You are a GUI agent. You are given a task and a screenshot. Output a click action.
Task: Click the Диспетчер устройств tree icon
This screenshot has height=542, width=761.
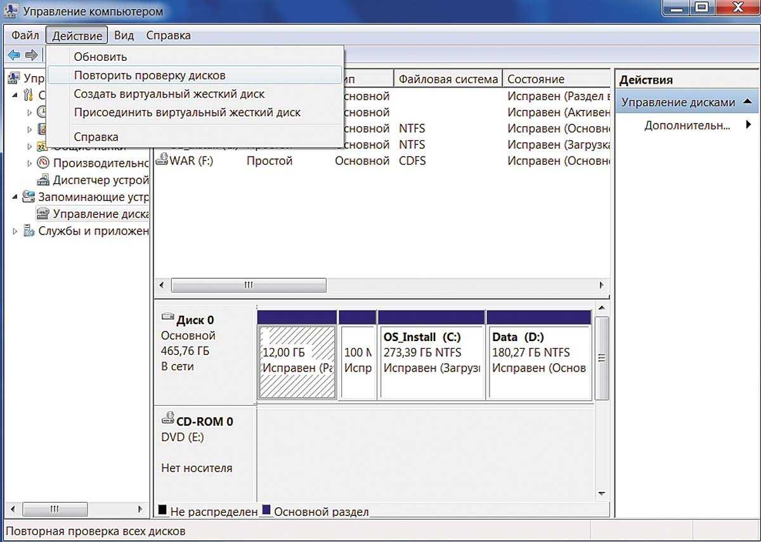pyautogui.click(x=43, y=180)
